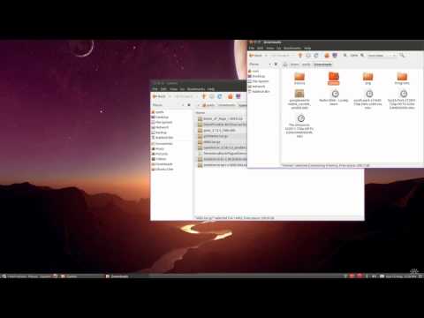This screenshot has width=424, height=318.
Task: Select Music in Games window sidebar
Action: click(158, 148)
